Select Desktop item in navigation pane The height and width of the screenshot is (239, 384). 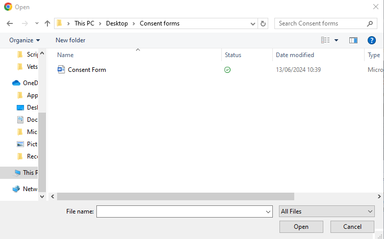(28, 108)
